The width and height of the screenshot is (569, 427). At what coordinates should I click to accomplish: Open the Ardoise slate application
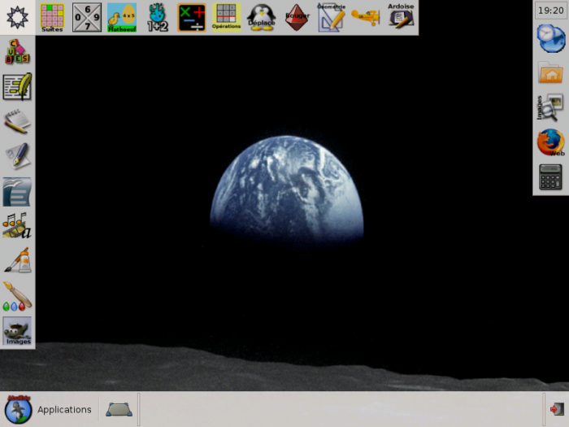pyautogui.click(x=401, y=17)
